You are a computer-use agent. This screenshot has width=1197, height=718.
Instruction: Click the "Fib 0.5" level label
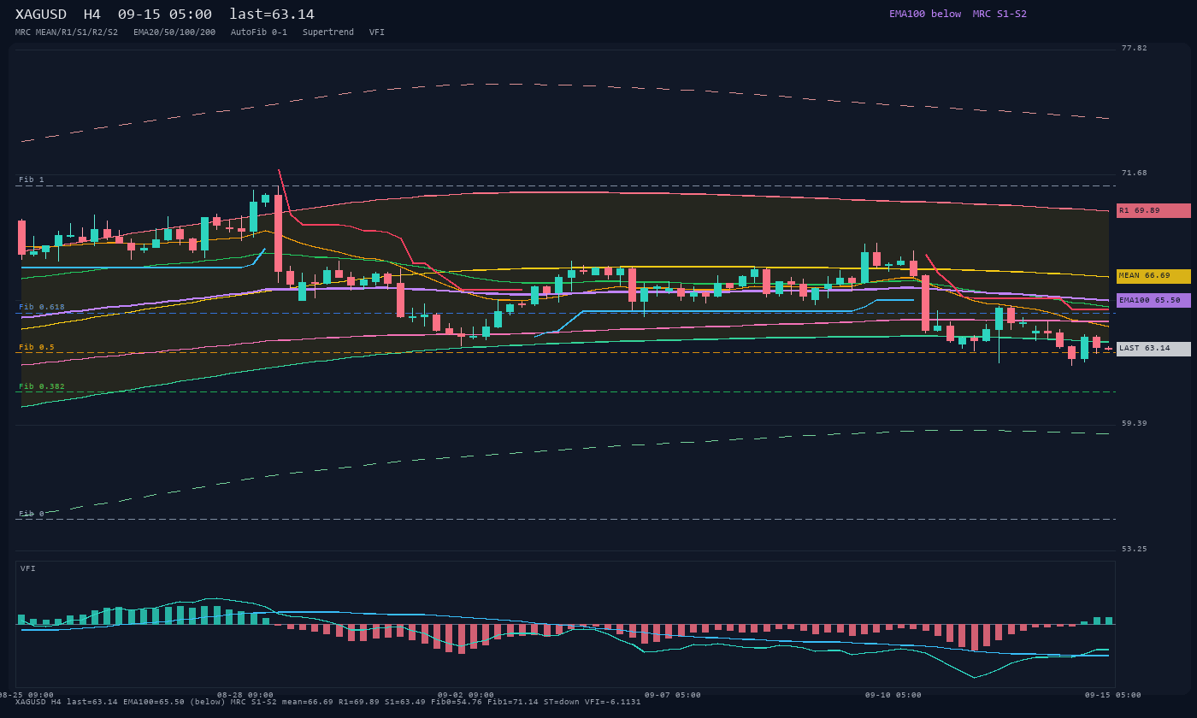click(x=37, y=347)
